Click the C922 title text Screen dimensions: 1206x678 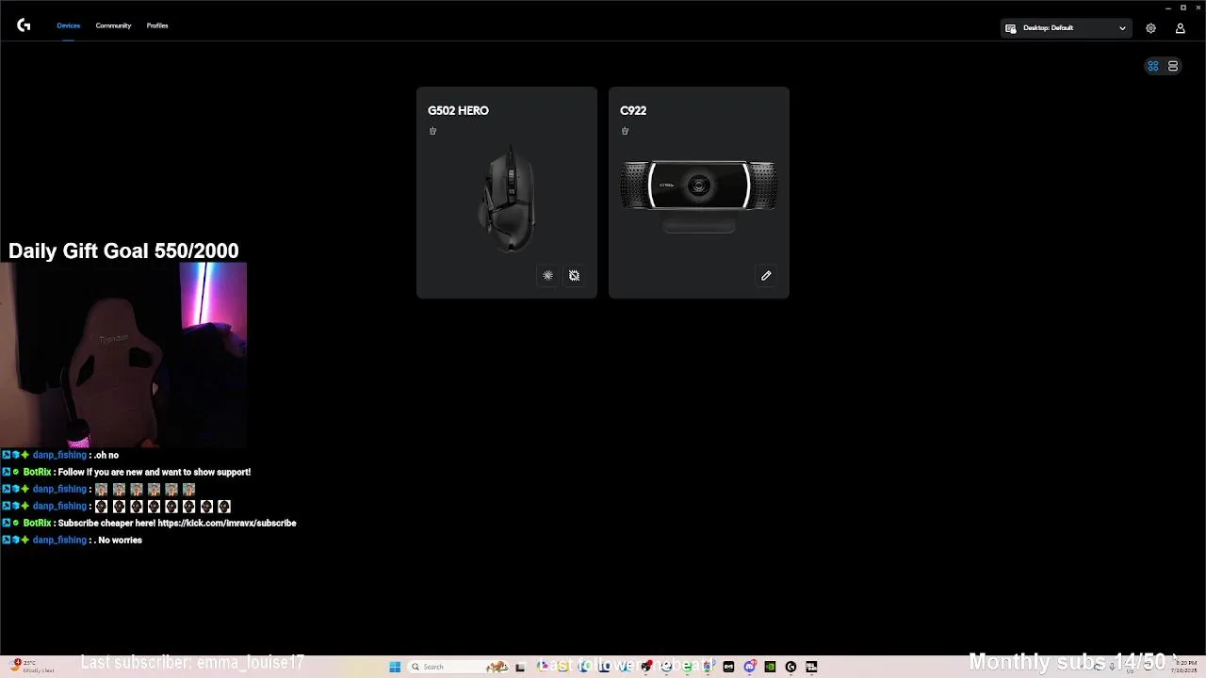point(633,110)
